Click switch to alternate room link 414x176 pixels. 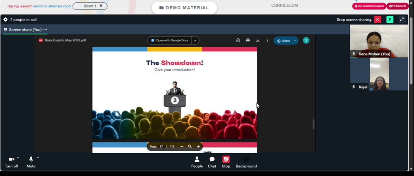52,6
